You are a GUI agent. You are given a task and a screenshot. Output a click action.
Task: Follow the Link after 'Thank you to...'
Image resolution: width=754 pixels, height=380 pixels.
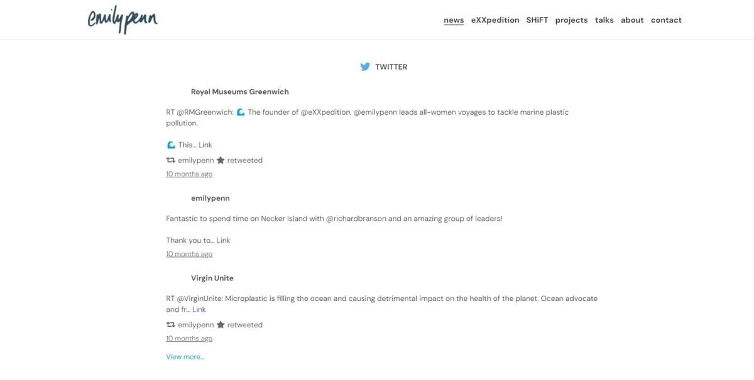coord(224,240)
